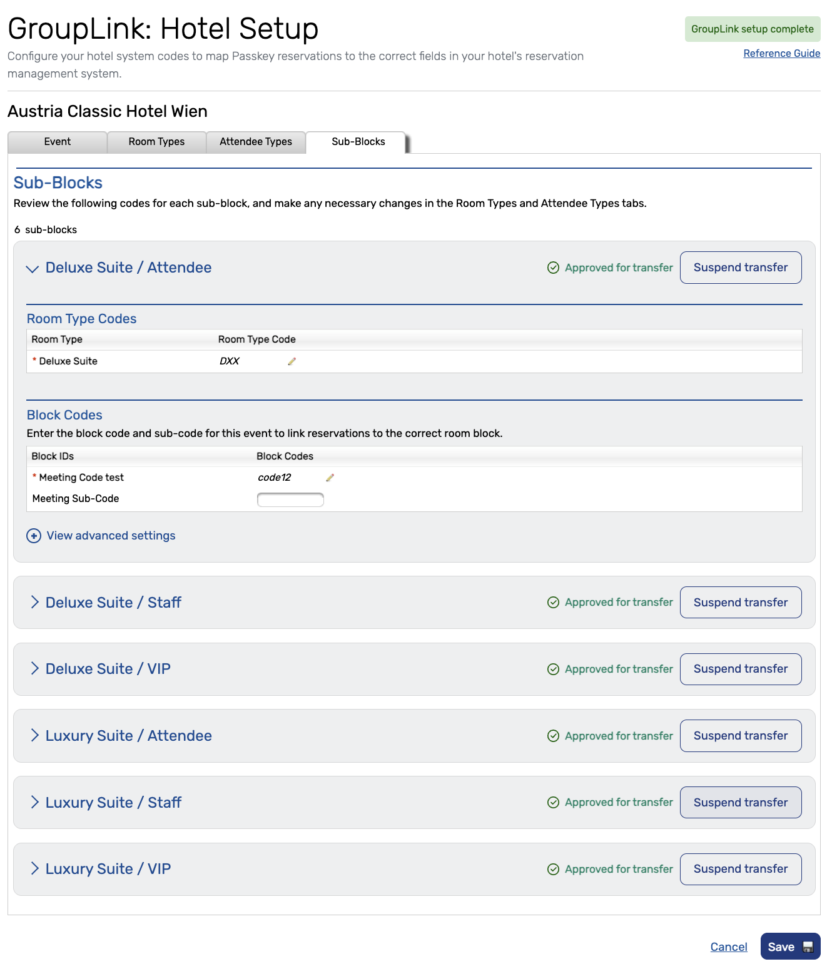Click the Room Type column header
Screen dimensions: 832x974
[x=57, y=339]
